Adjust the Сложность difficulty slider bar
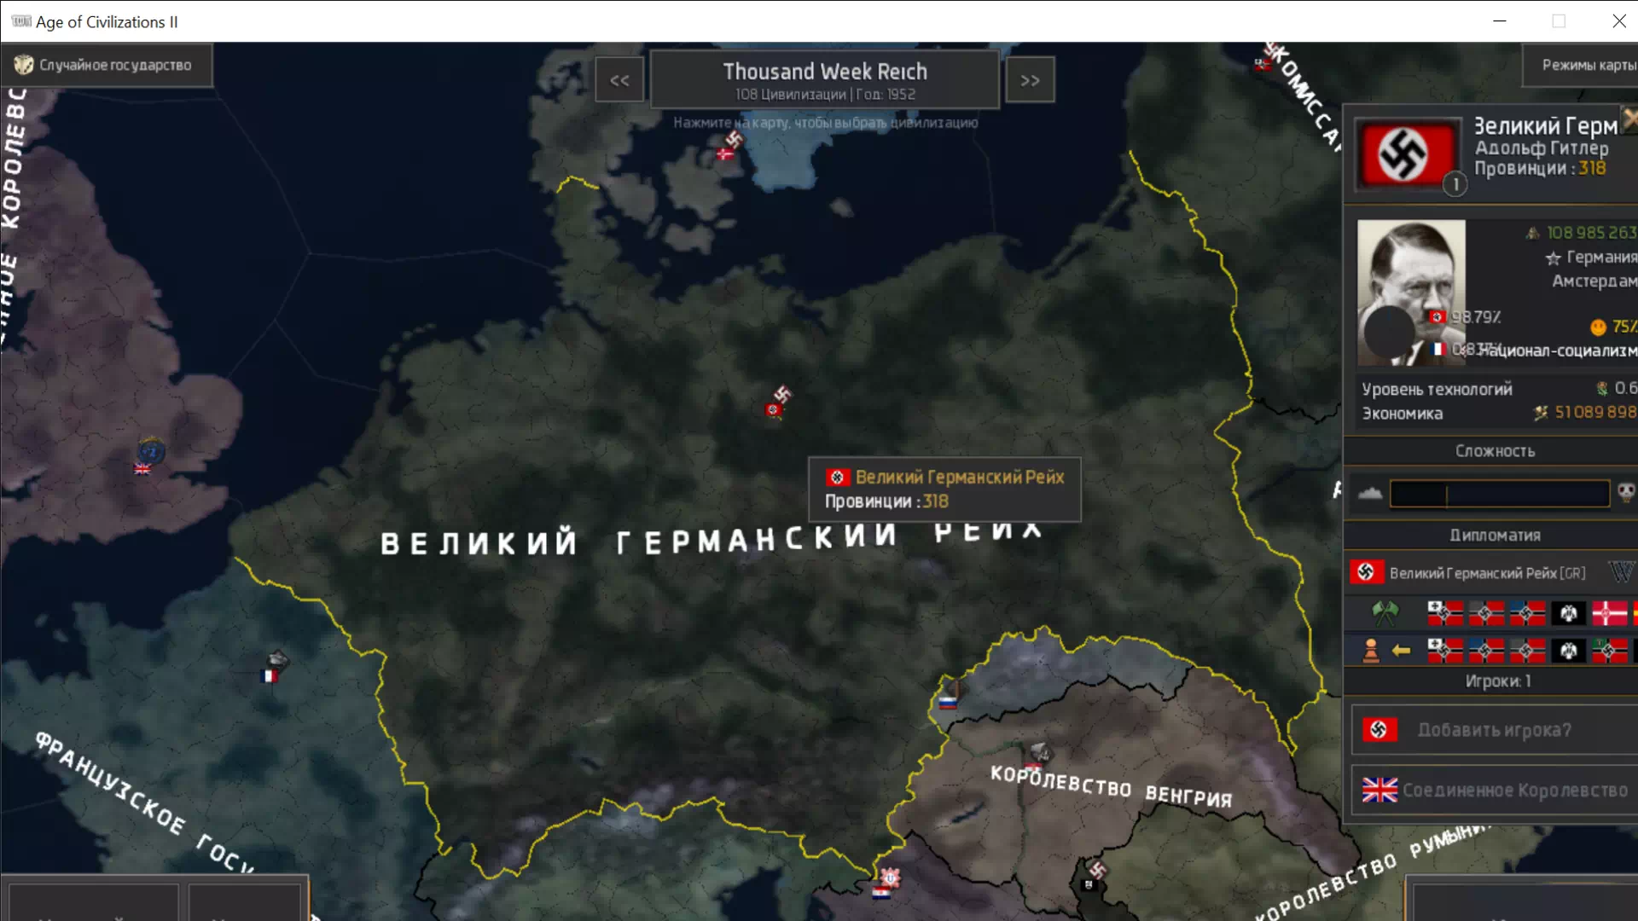This screenshot has height=921, width=1638. (1499, 494)
